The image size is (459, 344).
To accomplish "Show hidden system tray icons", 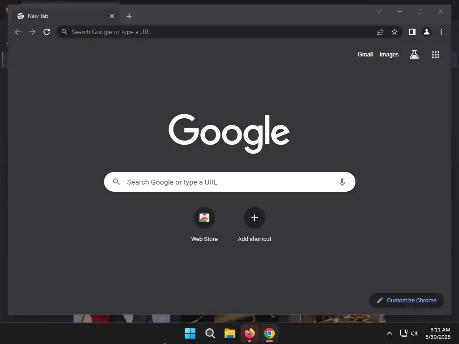I will tap(390, 333).
